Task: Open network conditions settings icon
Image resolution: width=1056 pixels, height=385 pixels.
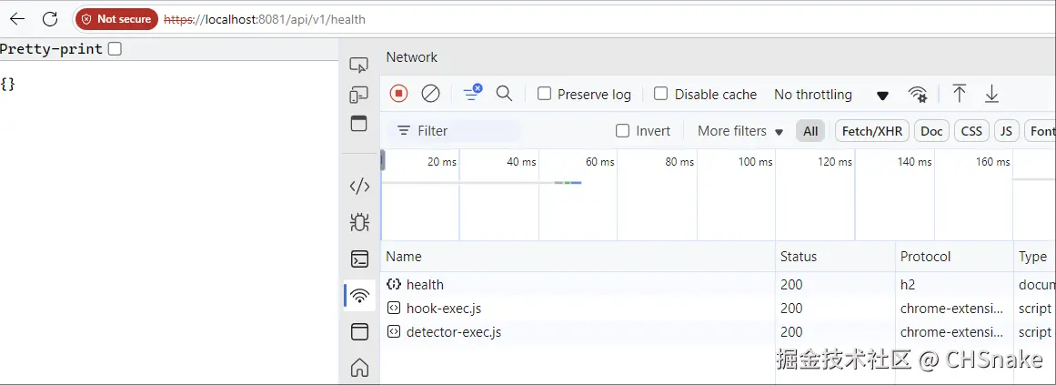Action: (919, 95)
